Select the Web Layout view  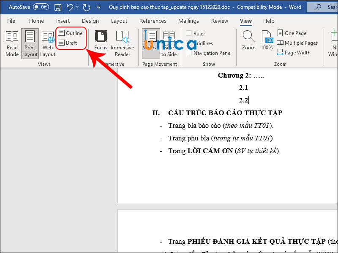(x=48, y=42)
